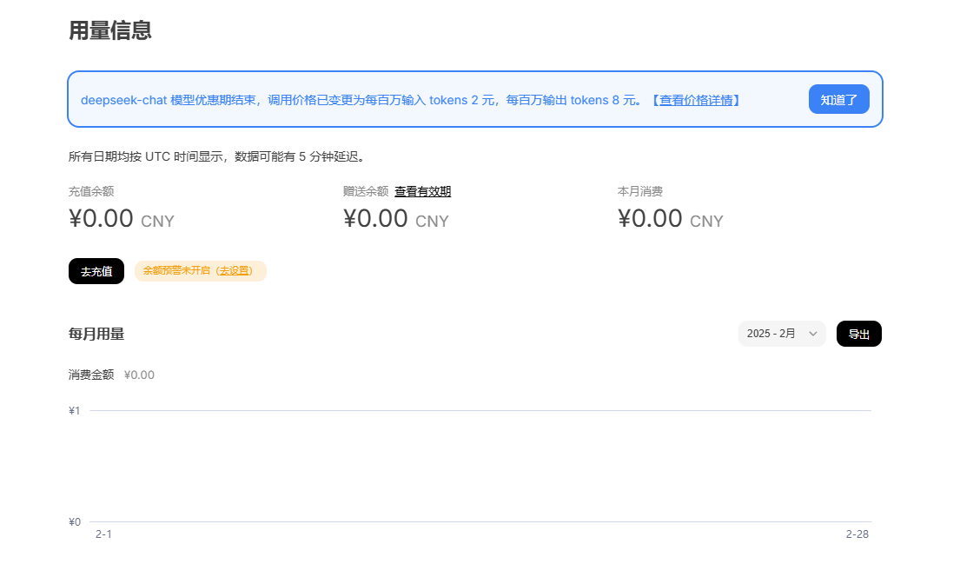Click the 用量信息 page heading

(x=110, y=30)
